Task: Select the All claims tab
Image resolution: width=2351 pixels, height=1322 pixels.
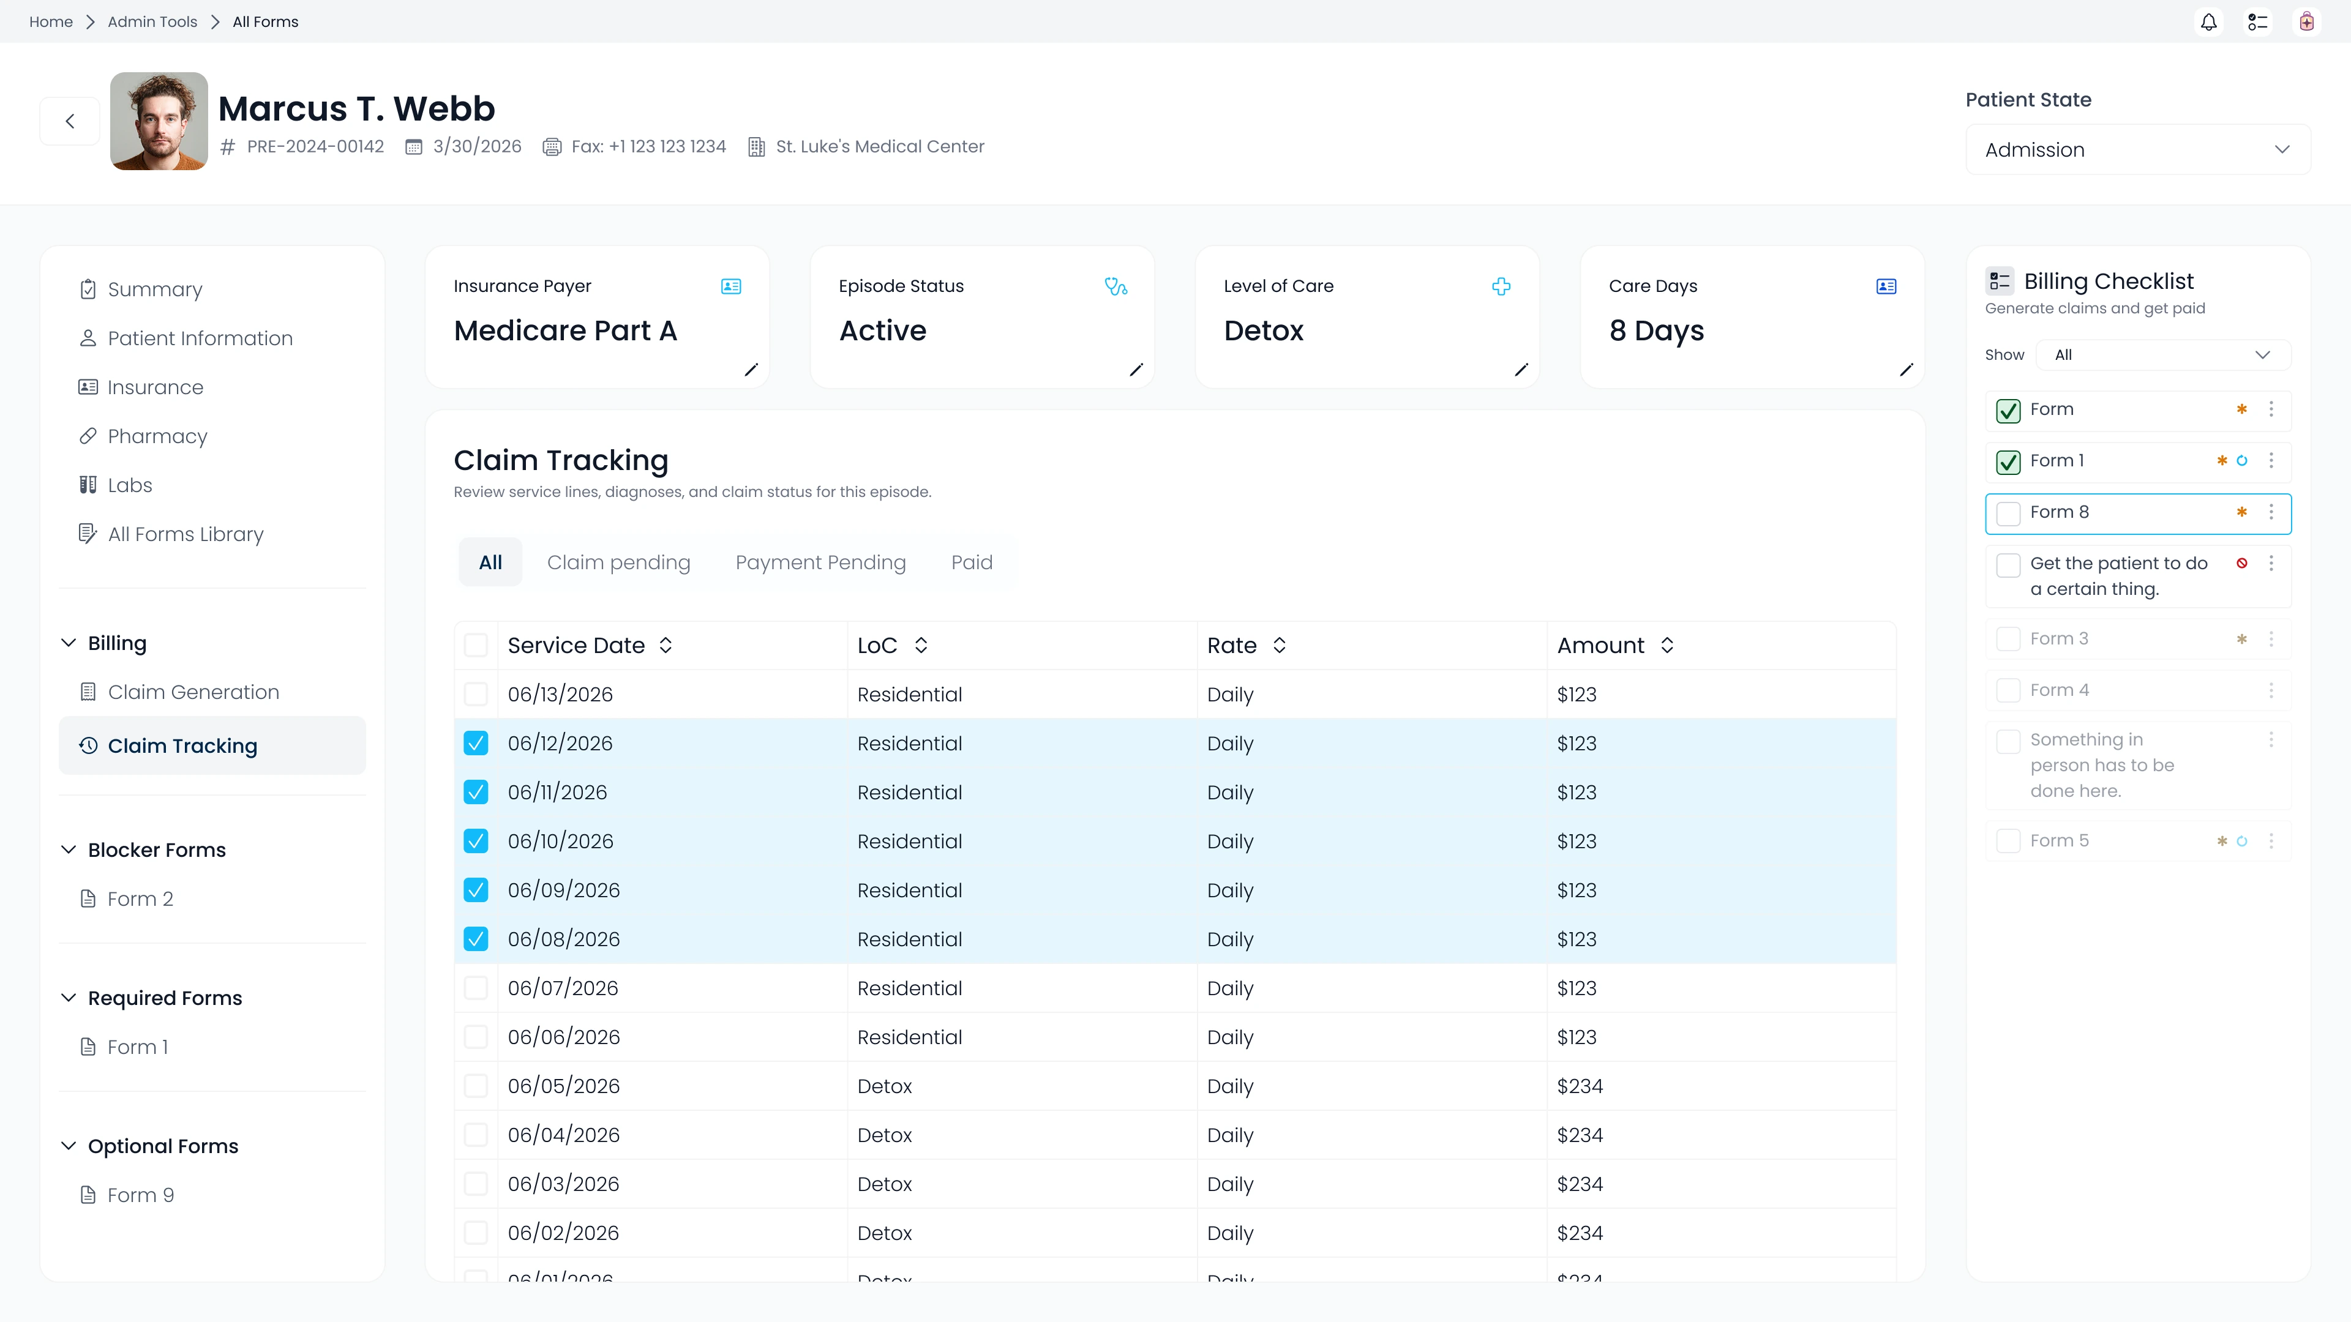Action: [x=490, y=563]
